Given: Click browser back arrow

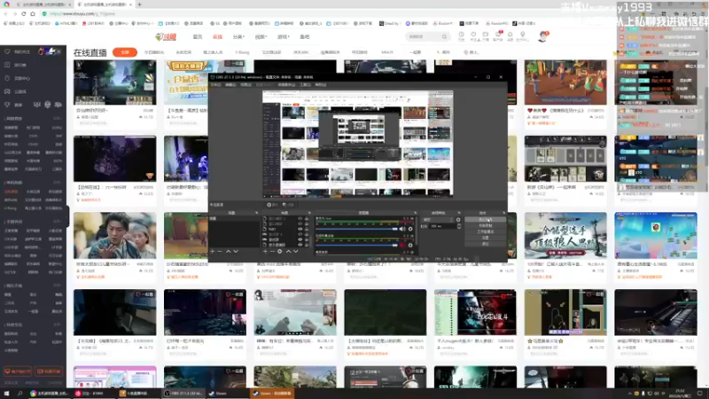Looking at the screenshot, I should click(x=6, y=13).
